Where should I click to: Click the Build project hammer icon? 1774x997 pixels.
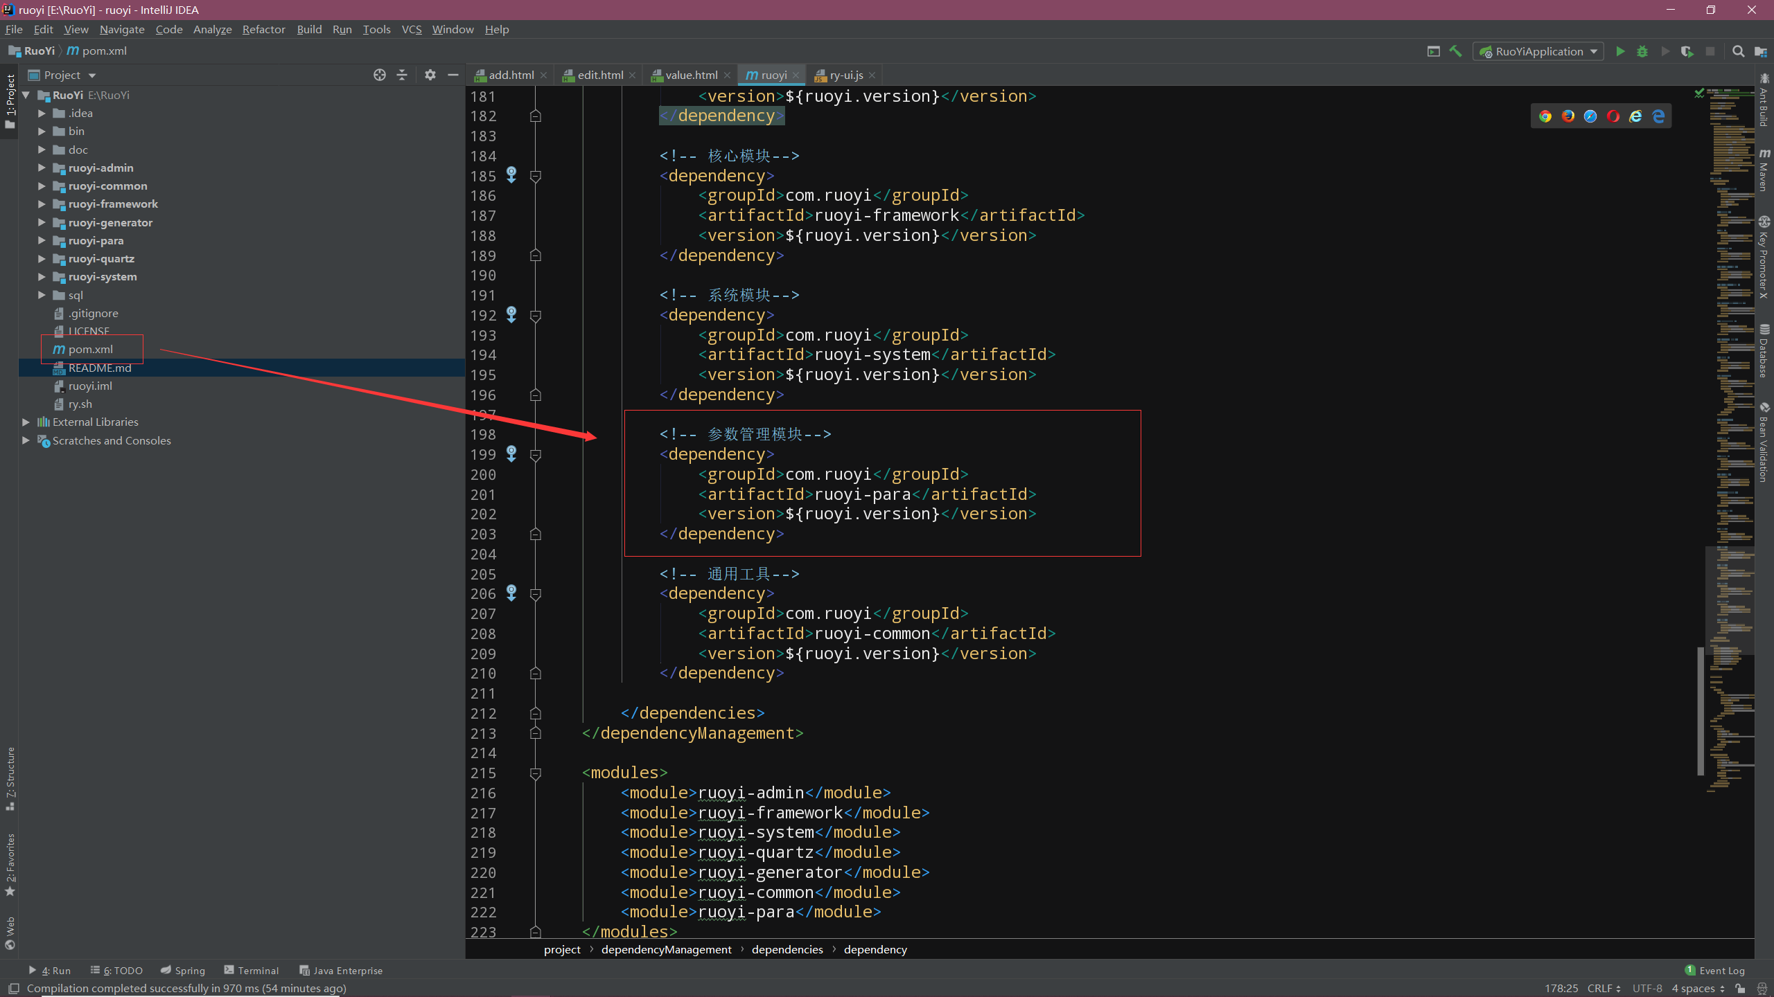click(1456, 51)
